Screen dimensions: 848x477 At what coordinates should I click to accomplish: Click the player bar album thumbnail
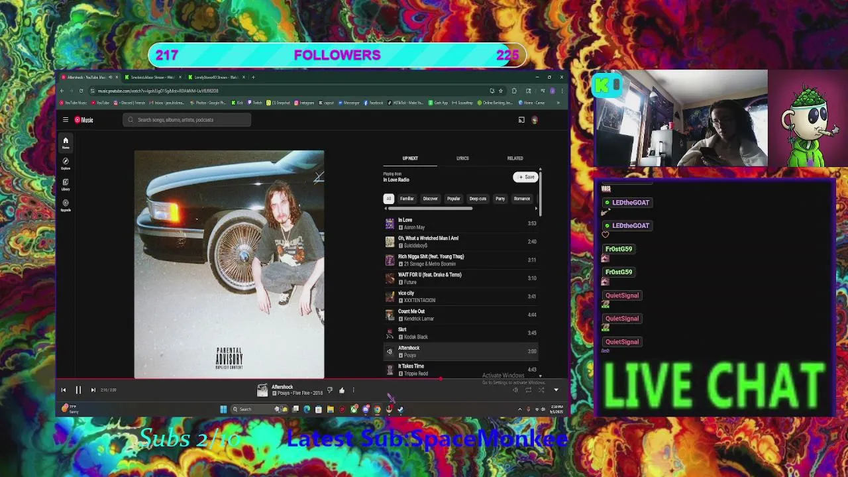[262, 390]
